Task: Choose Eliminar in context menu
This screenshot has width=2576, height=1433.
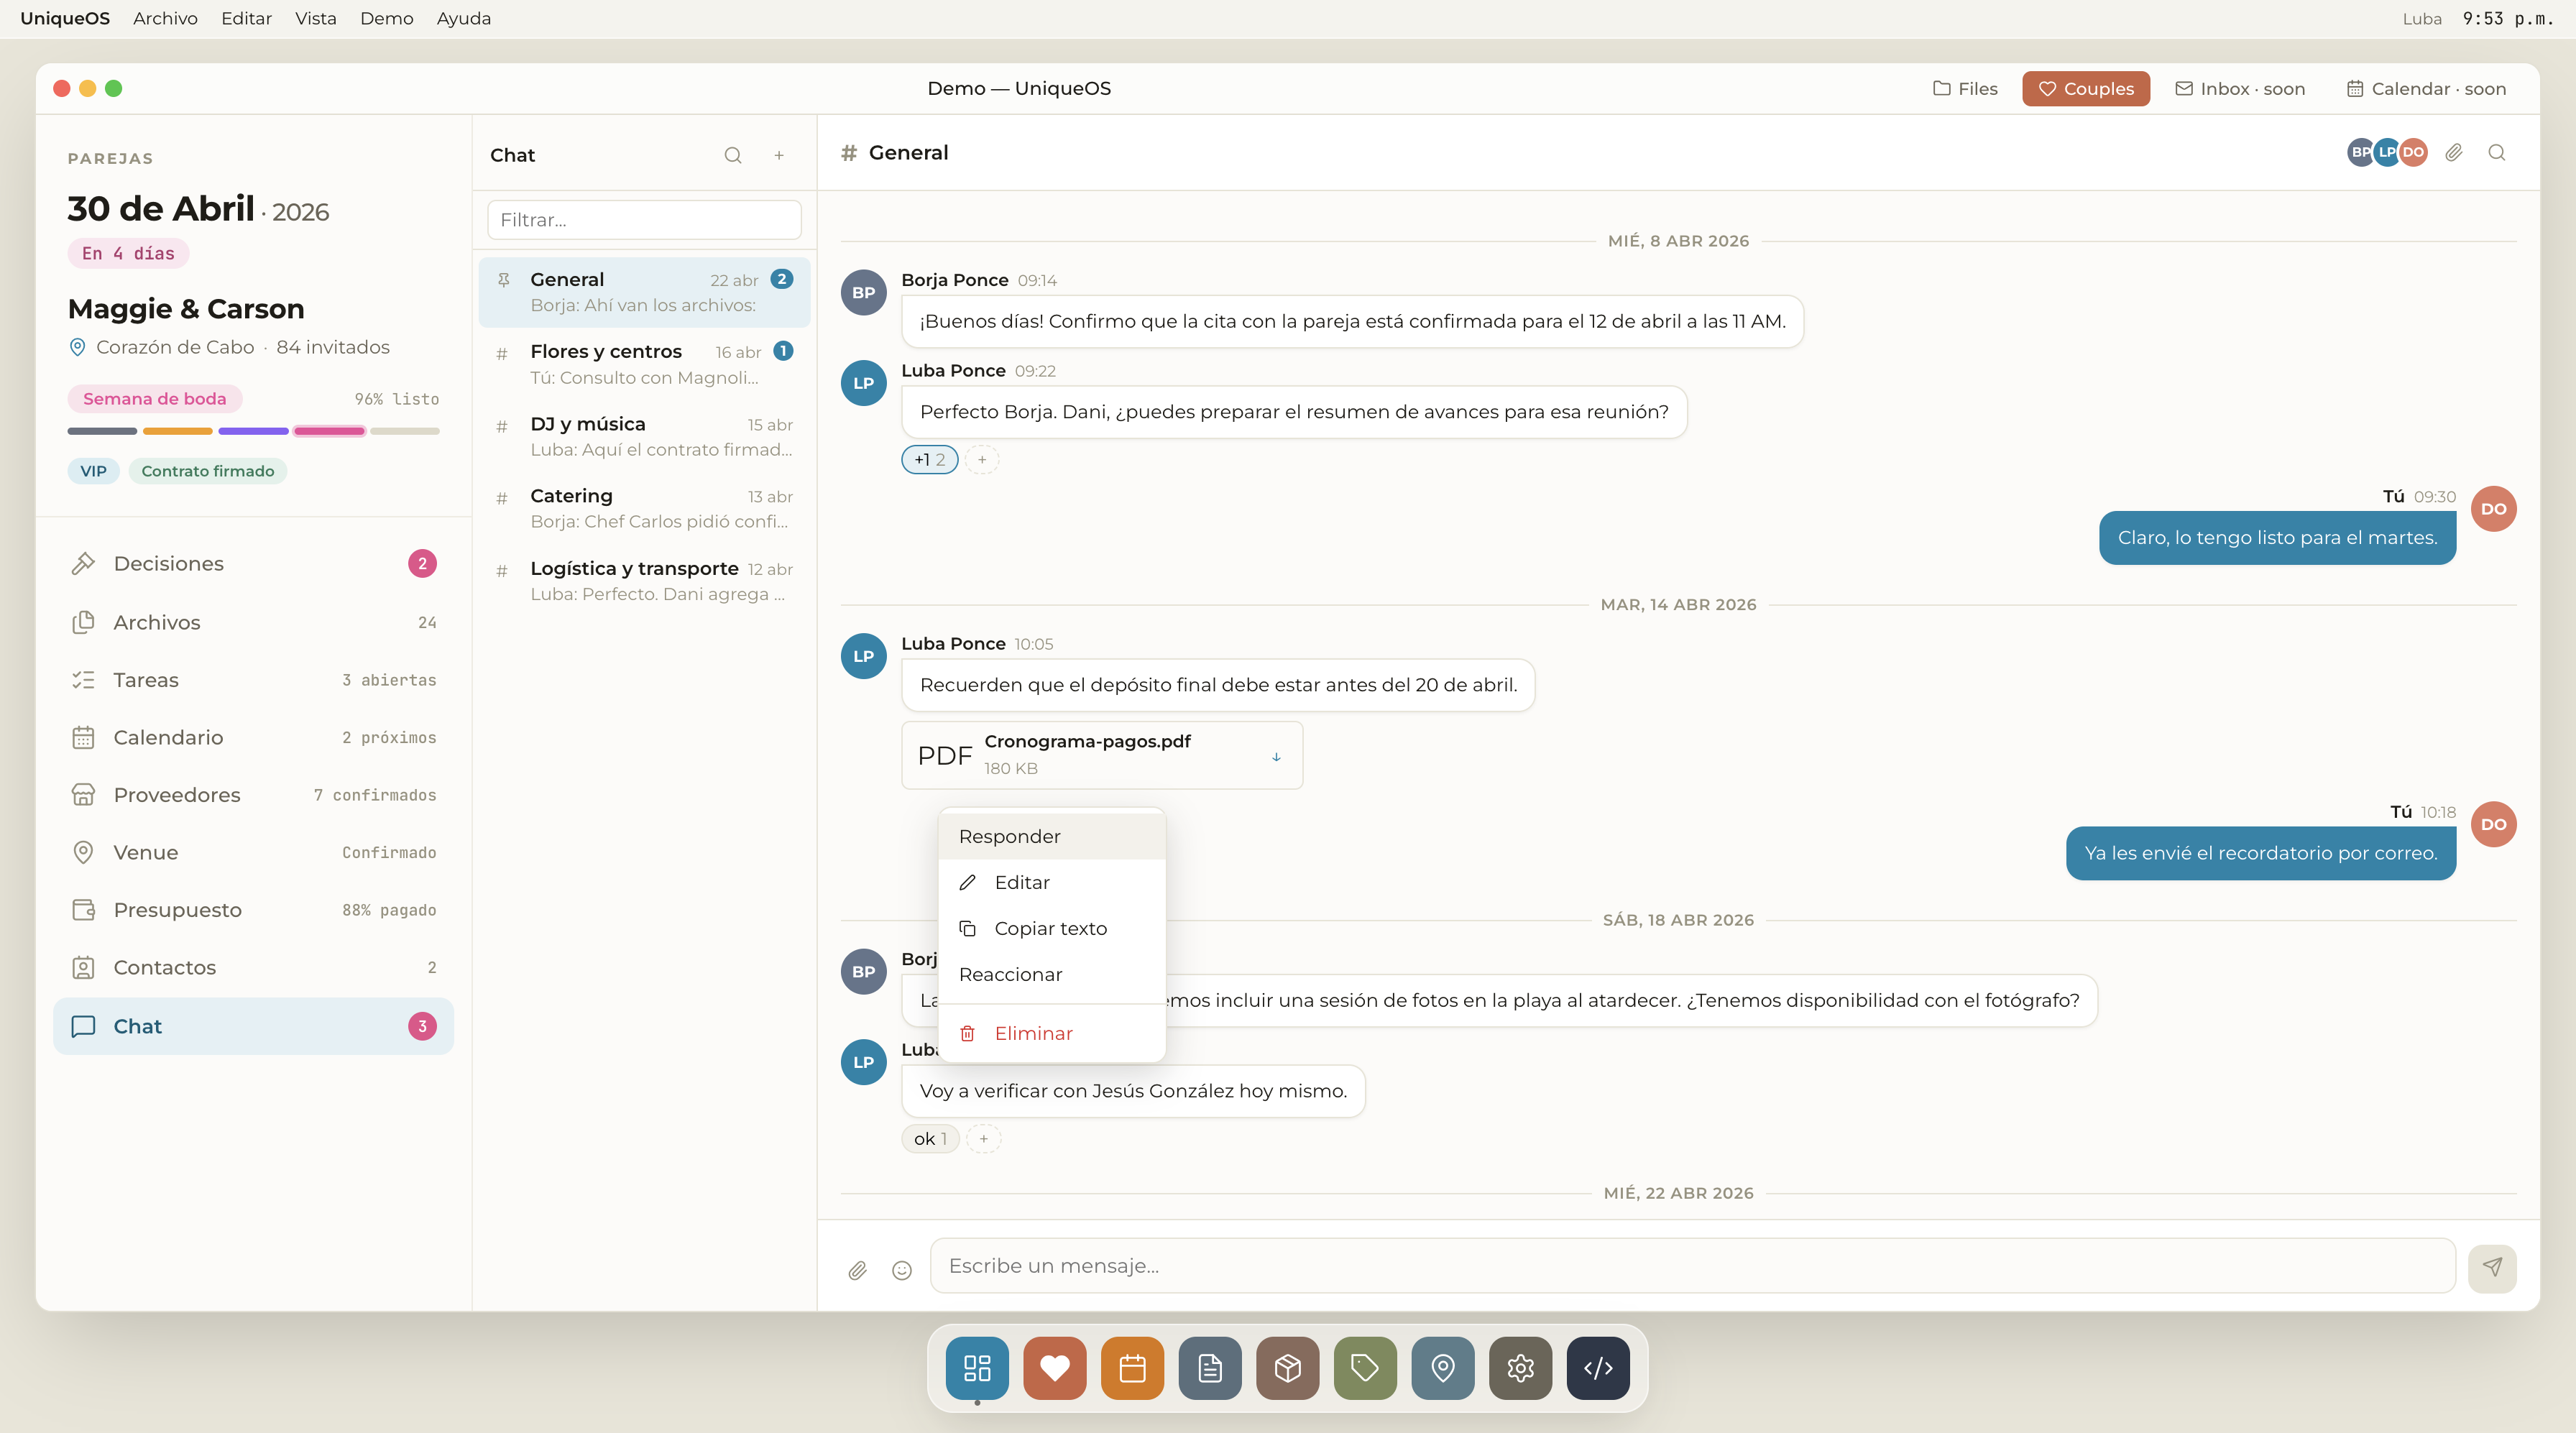Action: click(1052, 1034)
